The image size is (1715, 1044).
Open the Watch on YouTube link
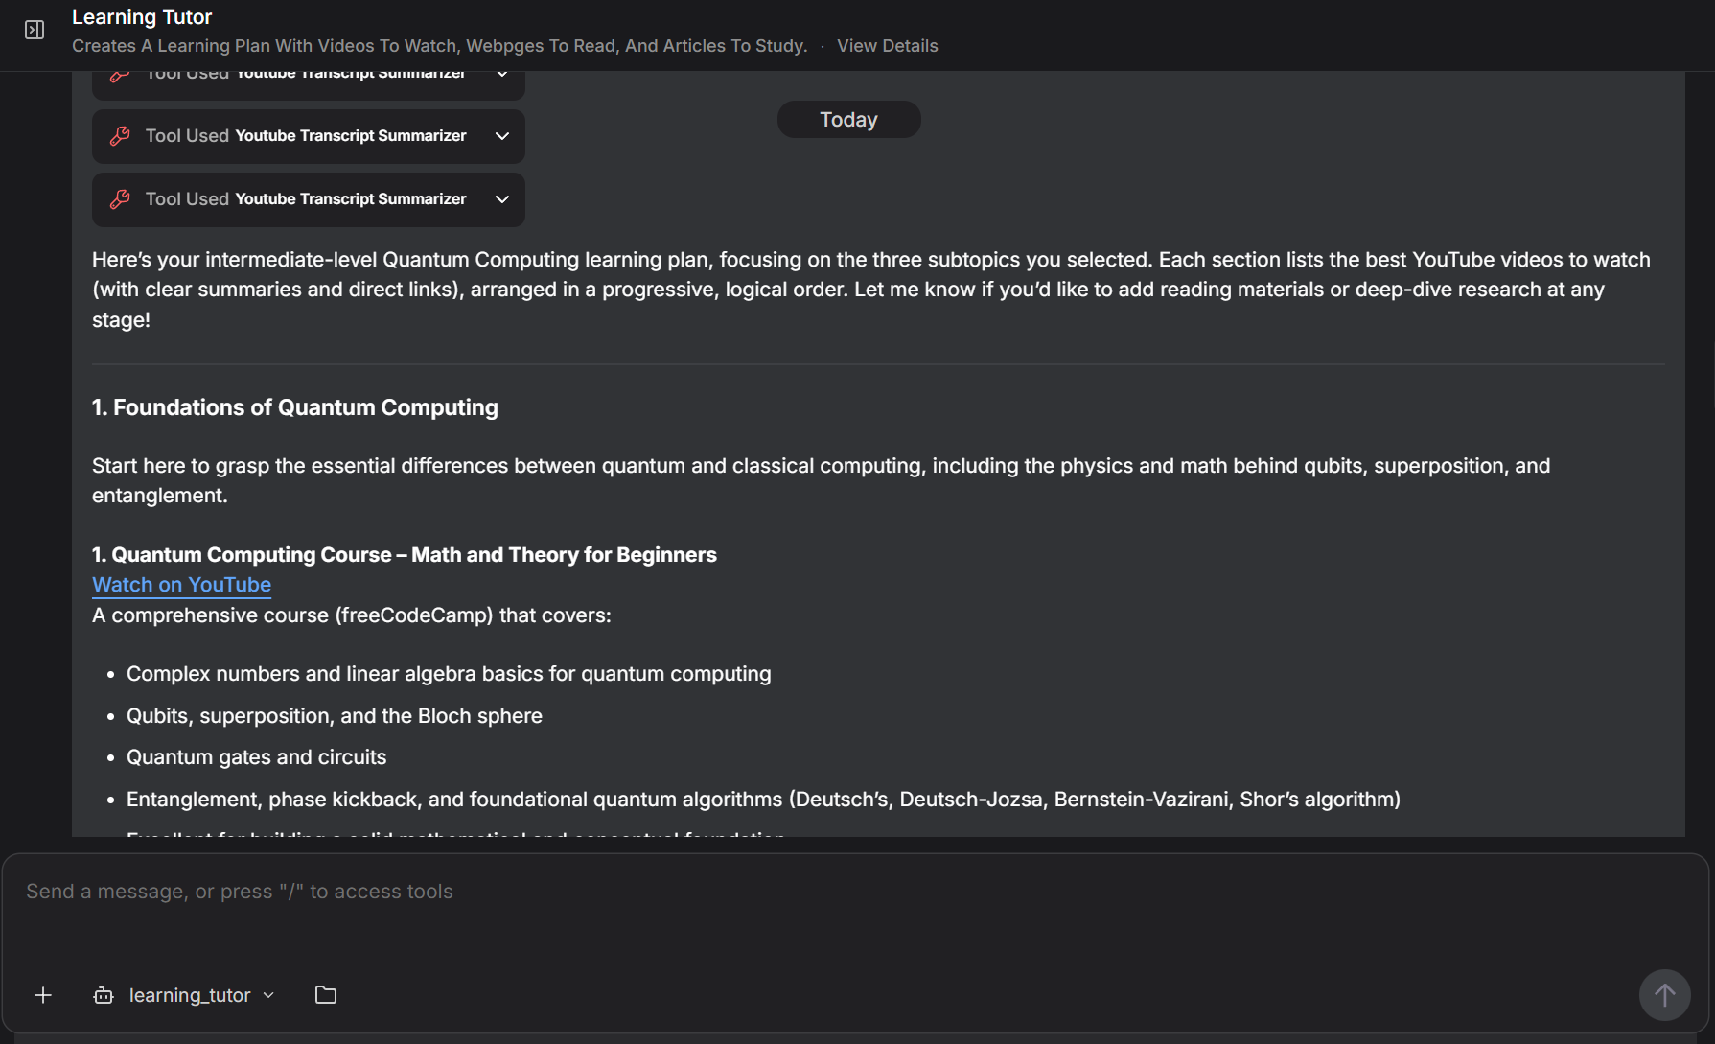tap(181, 585)
